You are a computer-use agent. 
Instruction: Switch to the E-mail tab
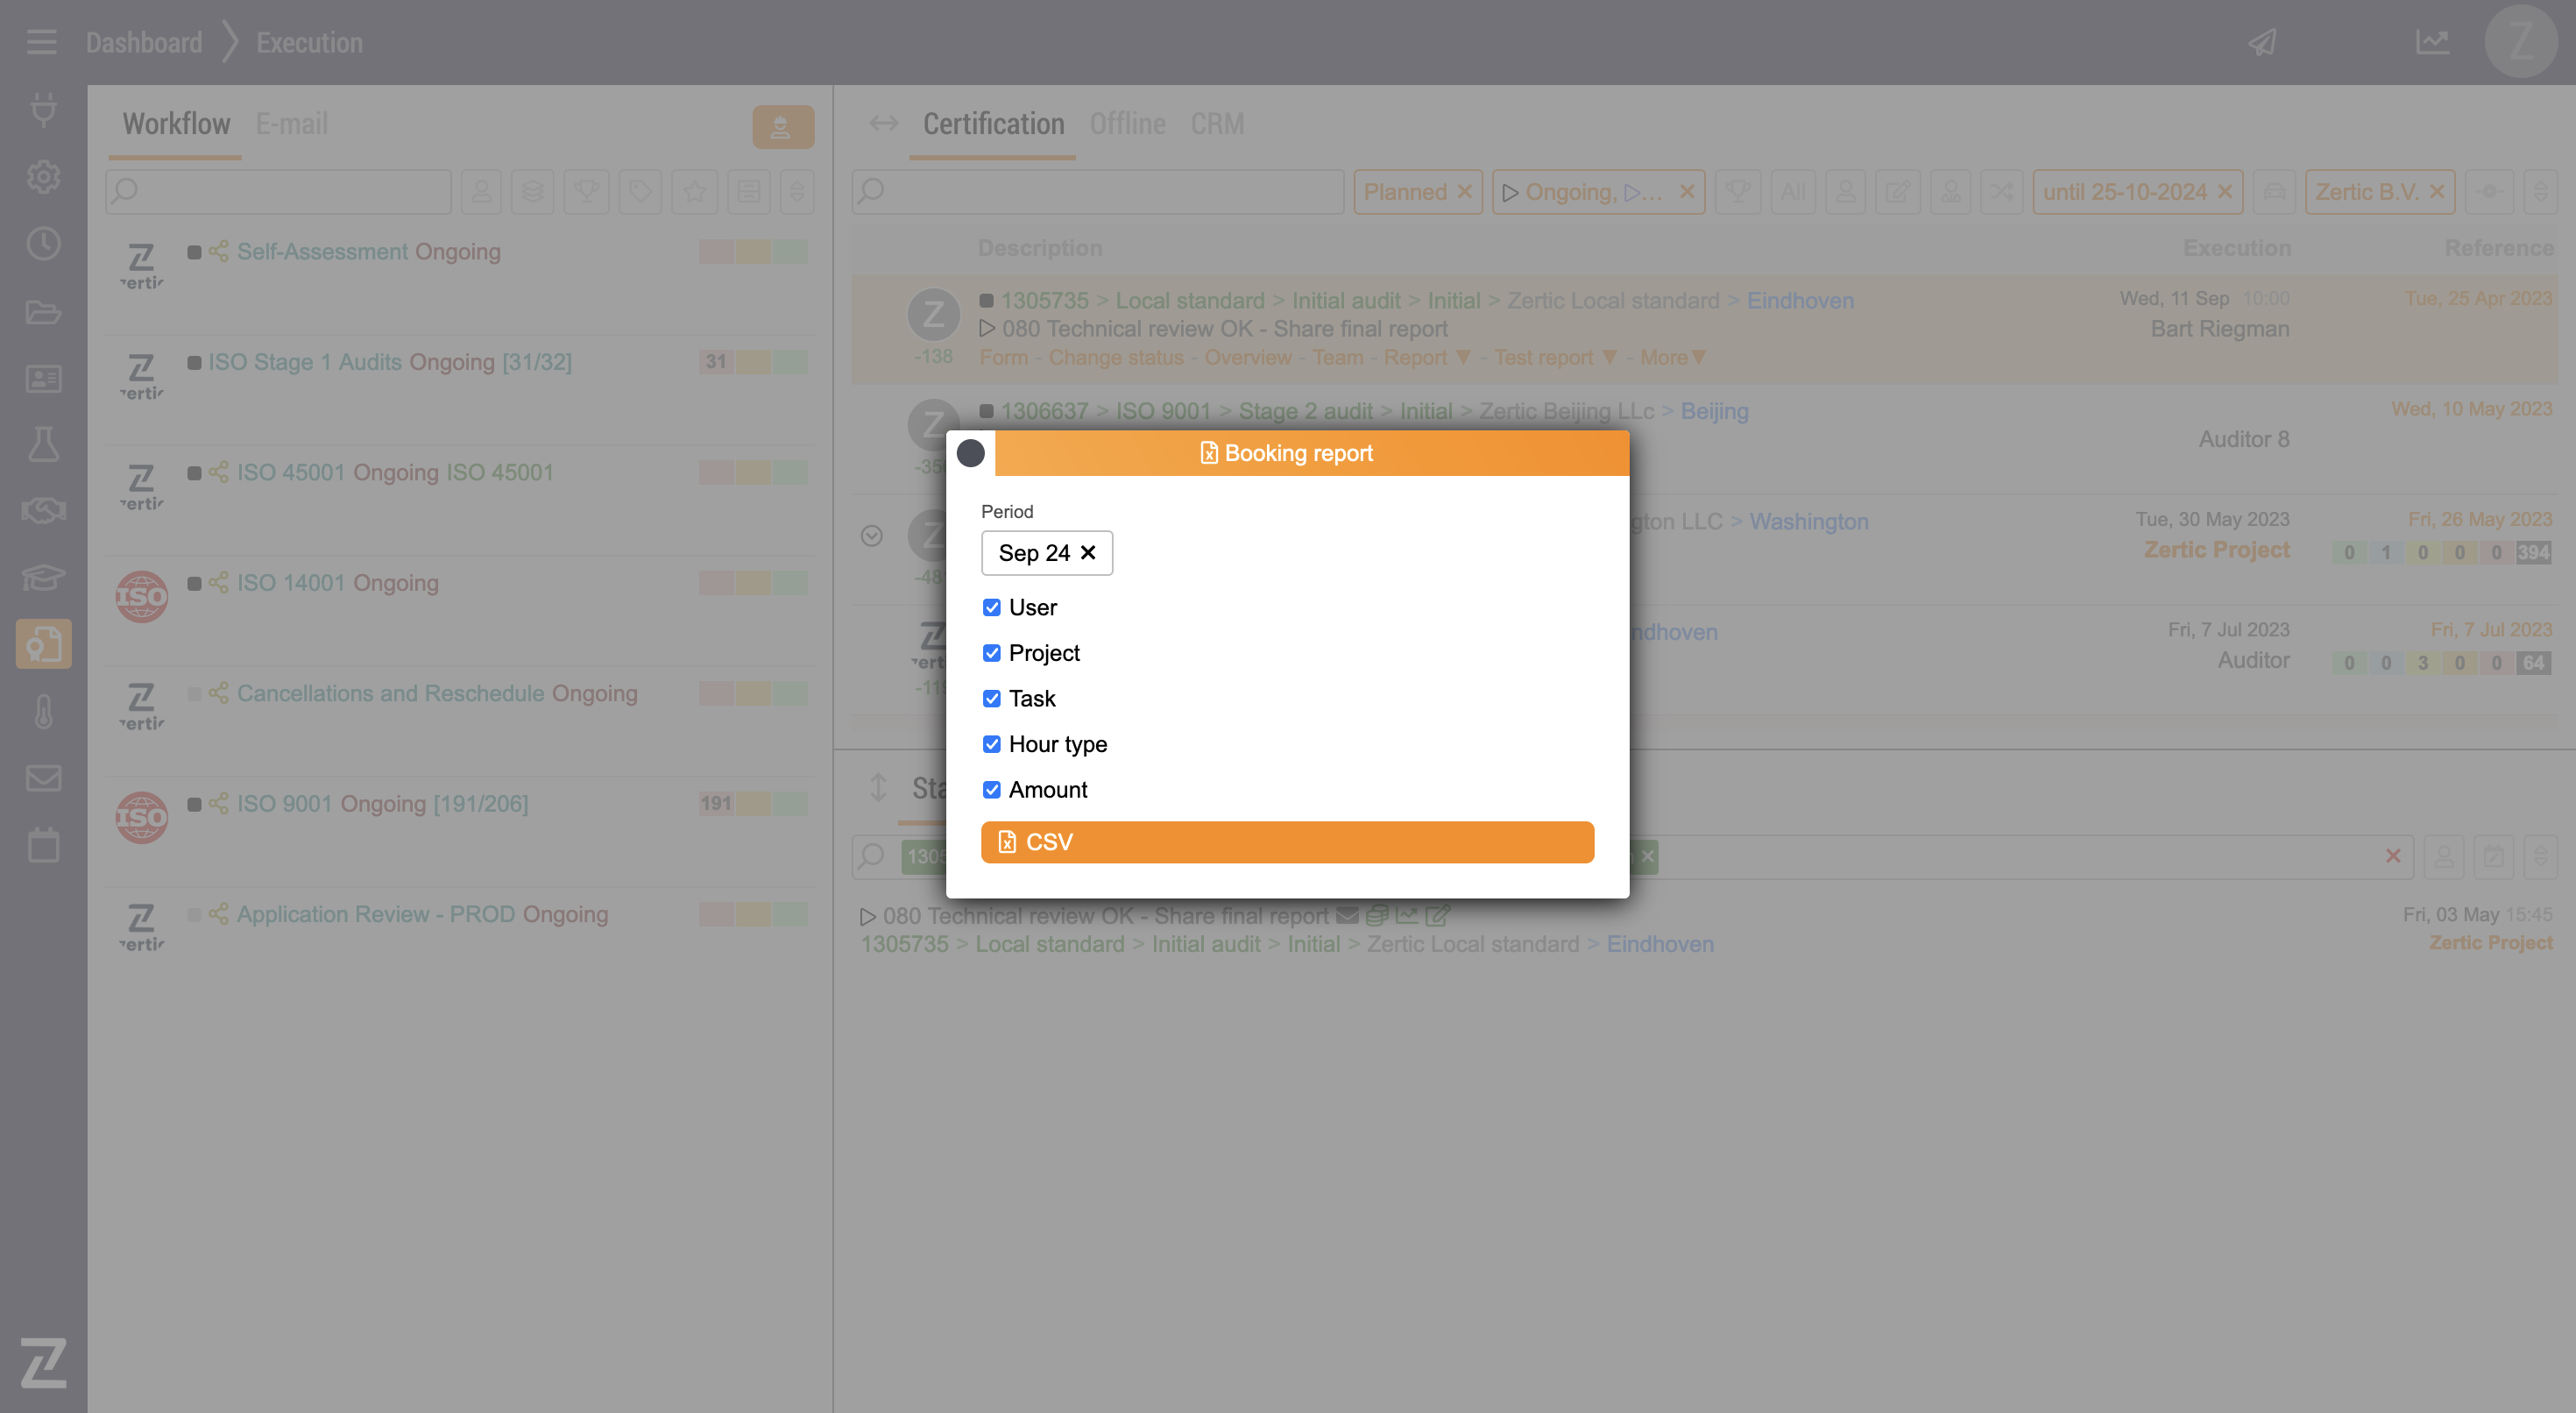[291, 124]
